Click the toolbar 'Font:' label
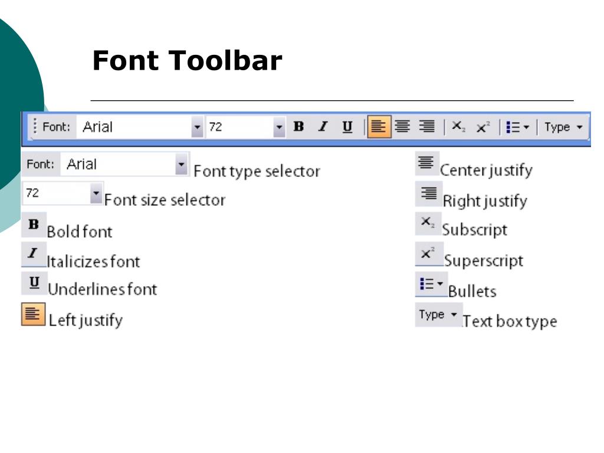 tap(56, 127)
